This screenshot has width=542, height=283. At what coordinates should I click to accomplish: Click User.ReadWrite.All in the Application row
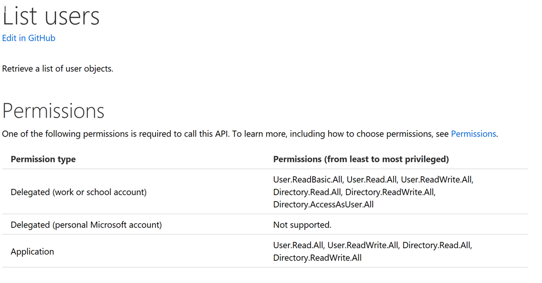click(363, 245)
